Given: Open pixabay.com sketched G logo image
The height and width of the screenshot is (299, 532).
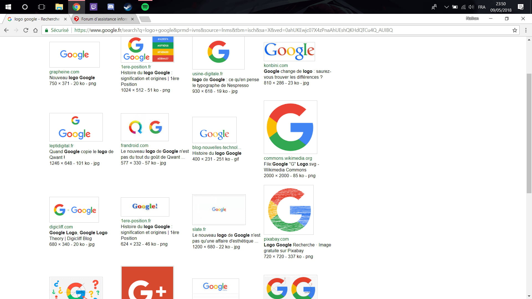Looking at the screenshot, I should point(289,210).
